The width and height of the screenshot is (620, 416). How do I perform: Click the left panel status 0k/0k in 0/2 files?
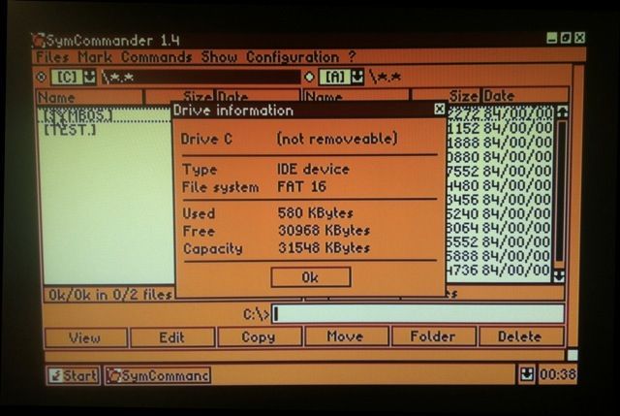(x=109, y=295)
